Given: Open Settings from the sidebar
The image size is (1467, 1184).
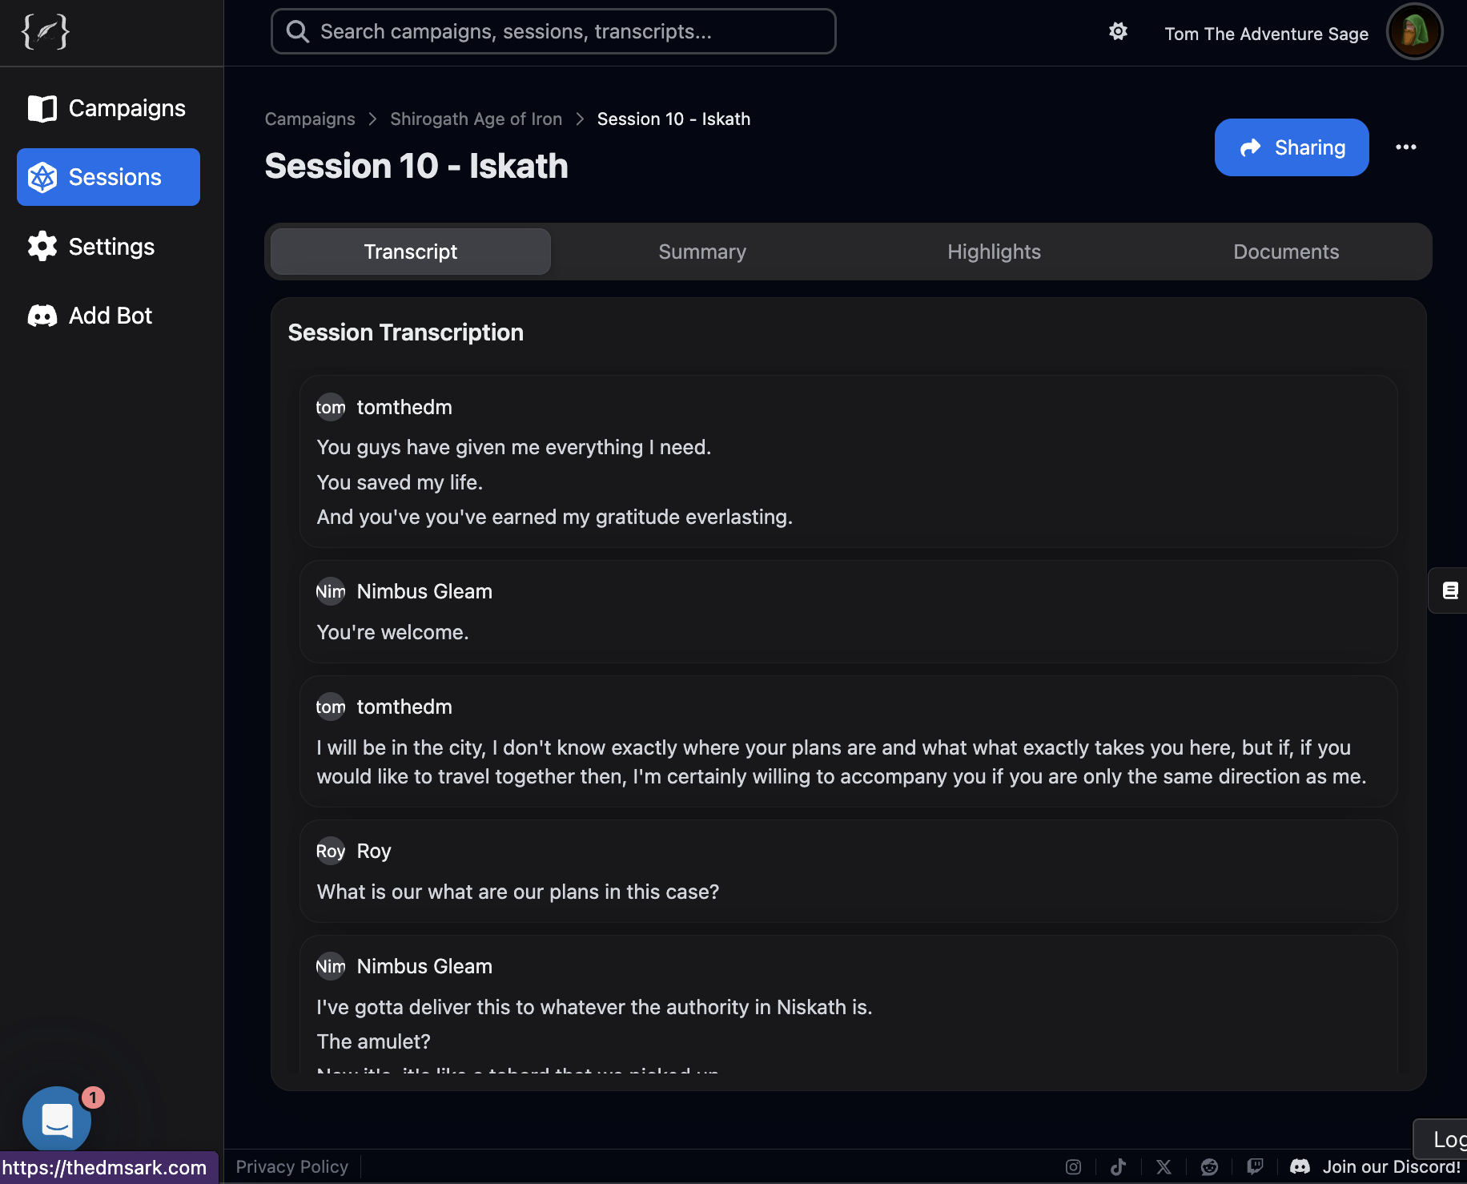Looking at the screenshot, I should click(108, 247).
